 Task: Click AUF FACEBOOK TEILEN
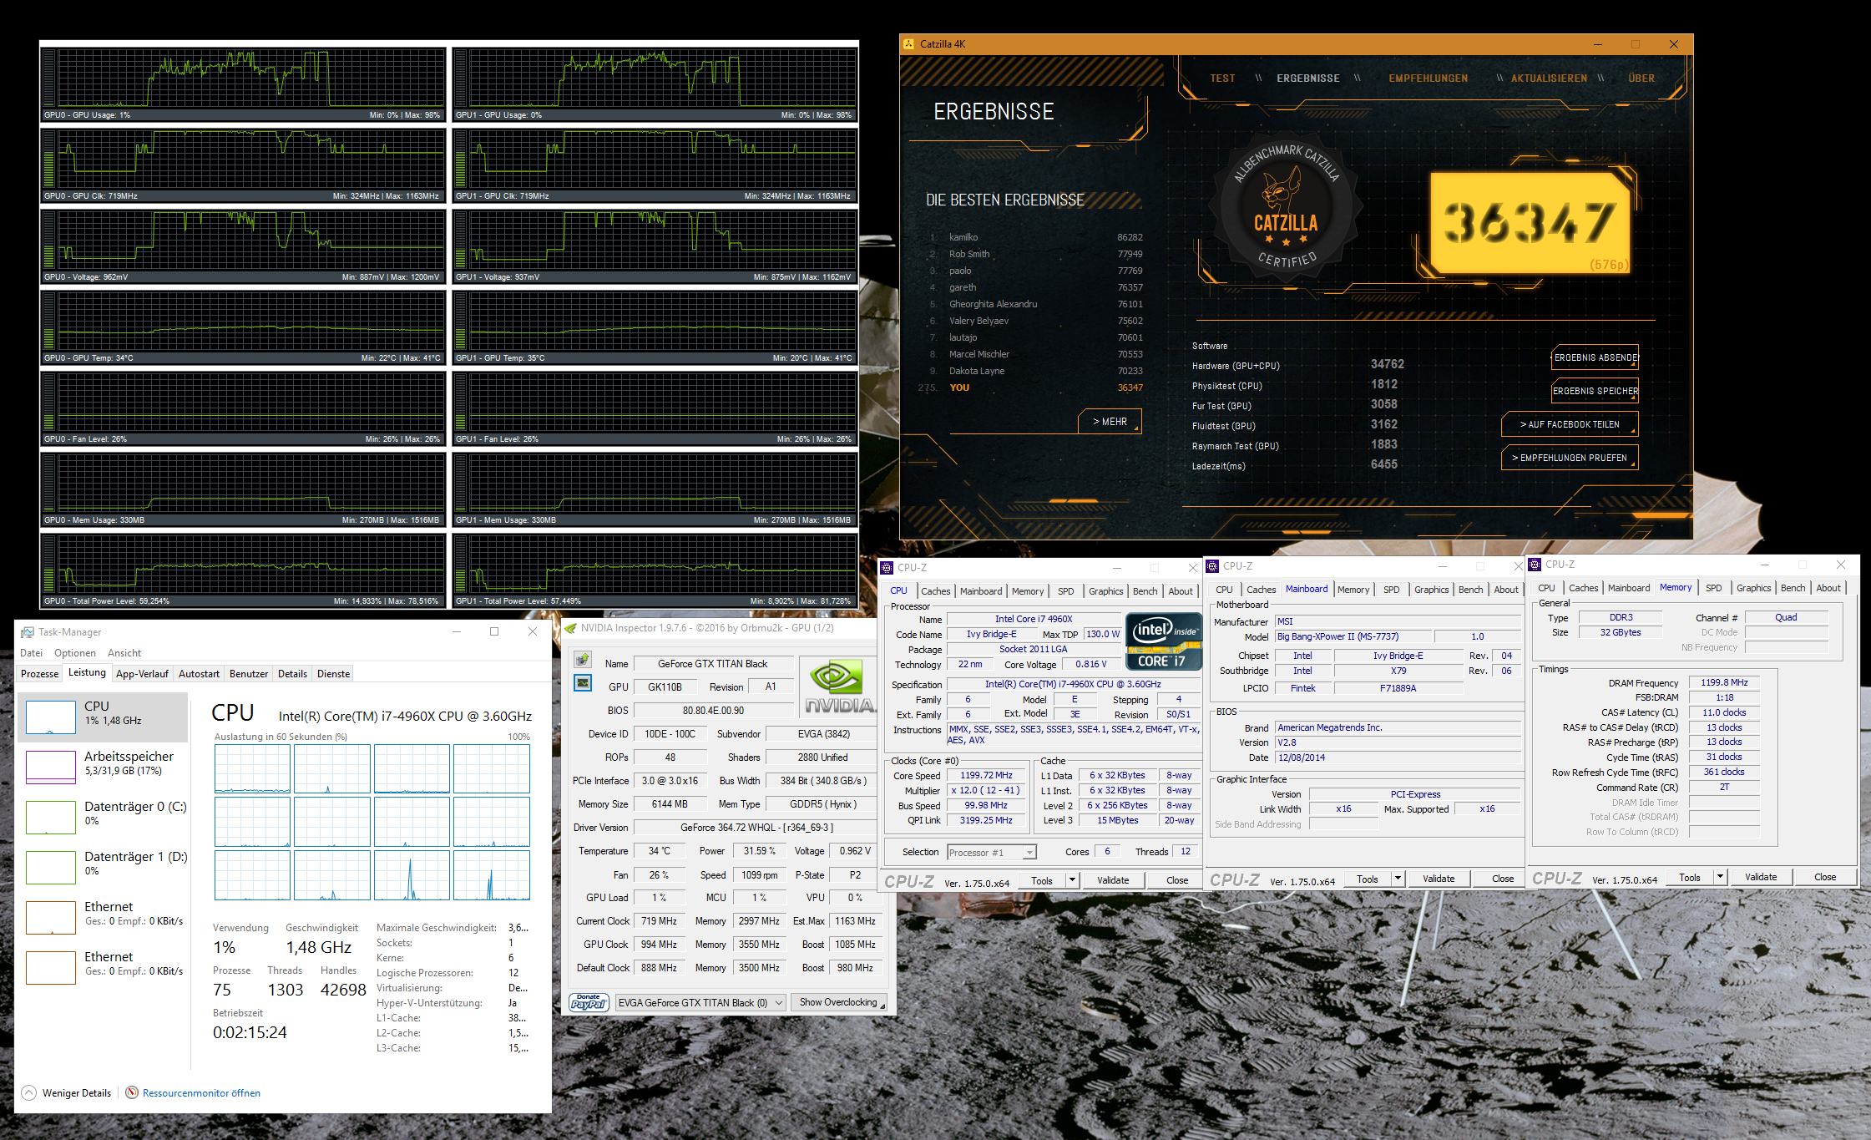(1570, 424)
